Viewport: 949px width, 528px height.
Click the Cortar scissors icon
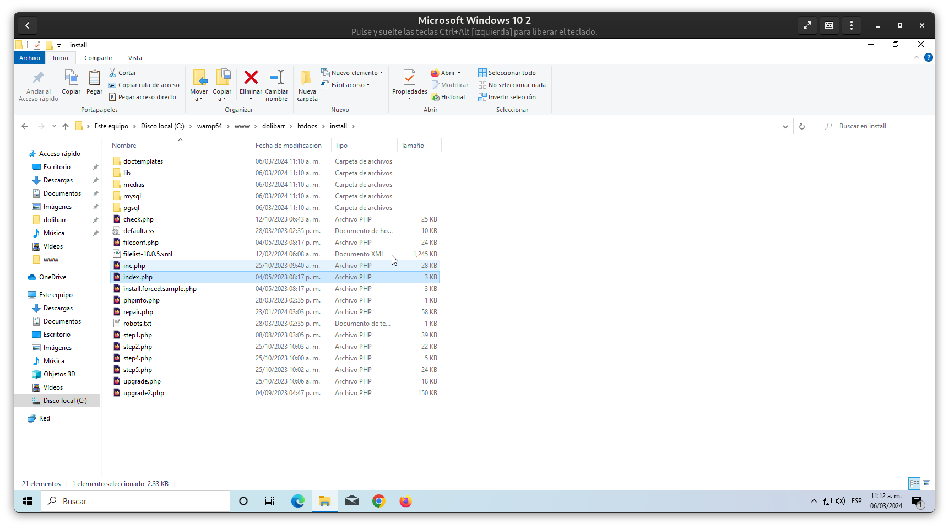click(x=112, y=73)
